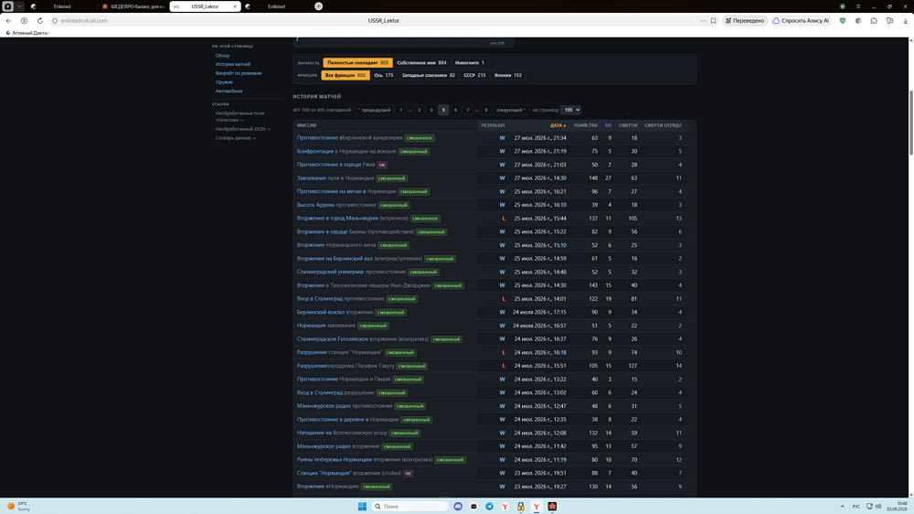Open the address bar three-dots menu
Image resolution: width=914 pixels, height=514 pixels.
coord(703,20)
